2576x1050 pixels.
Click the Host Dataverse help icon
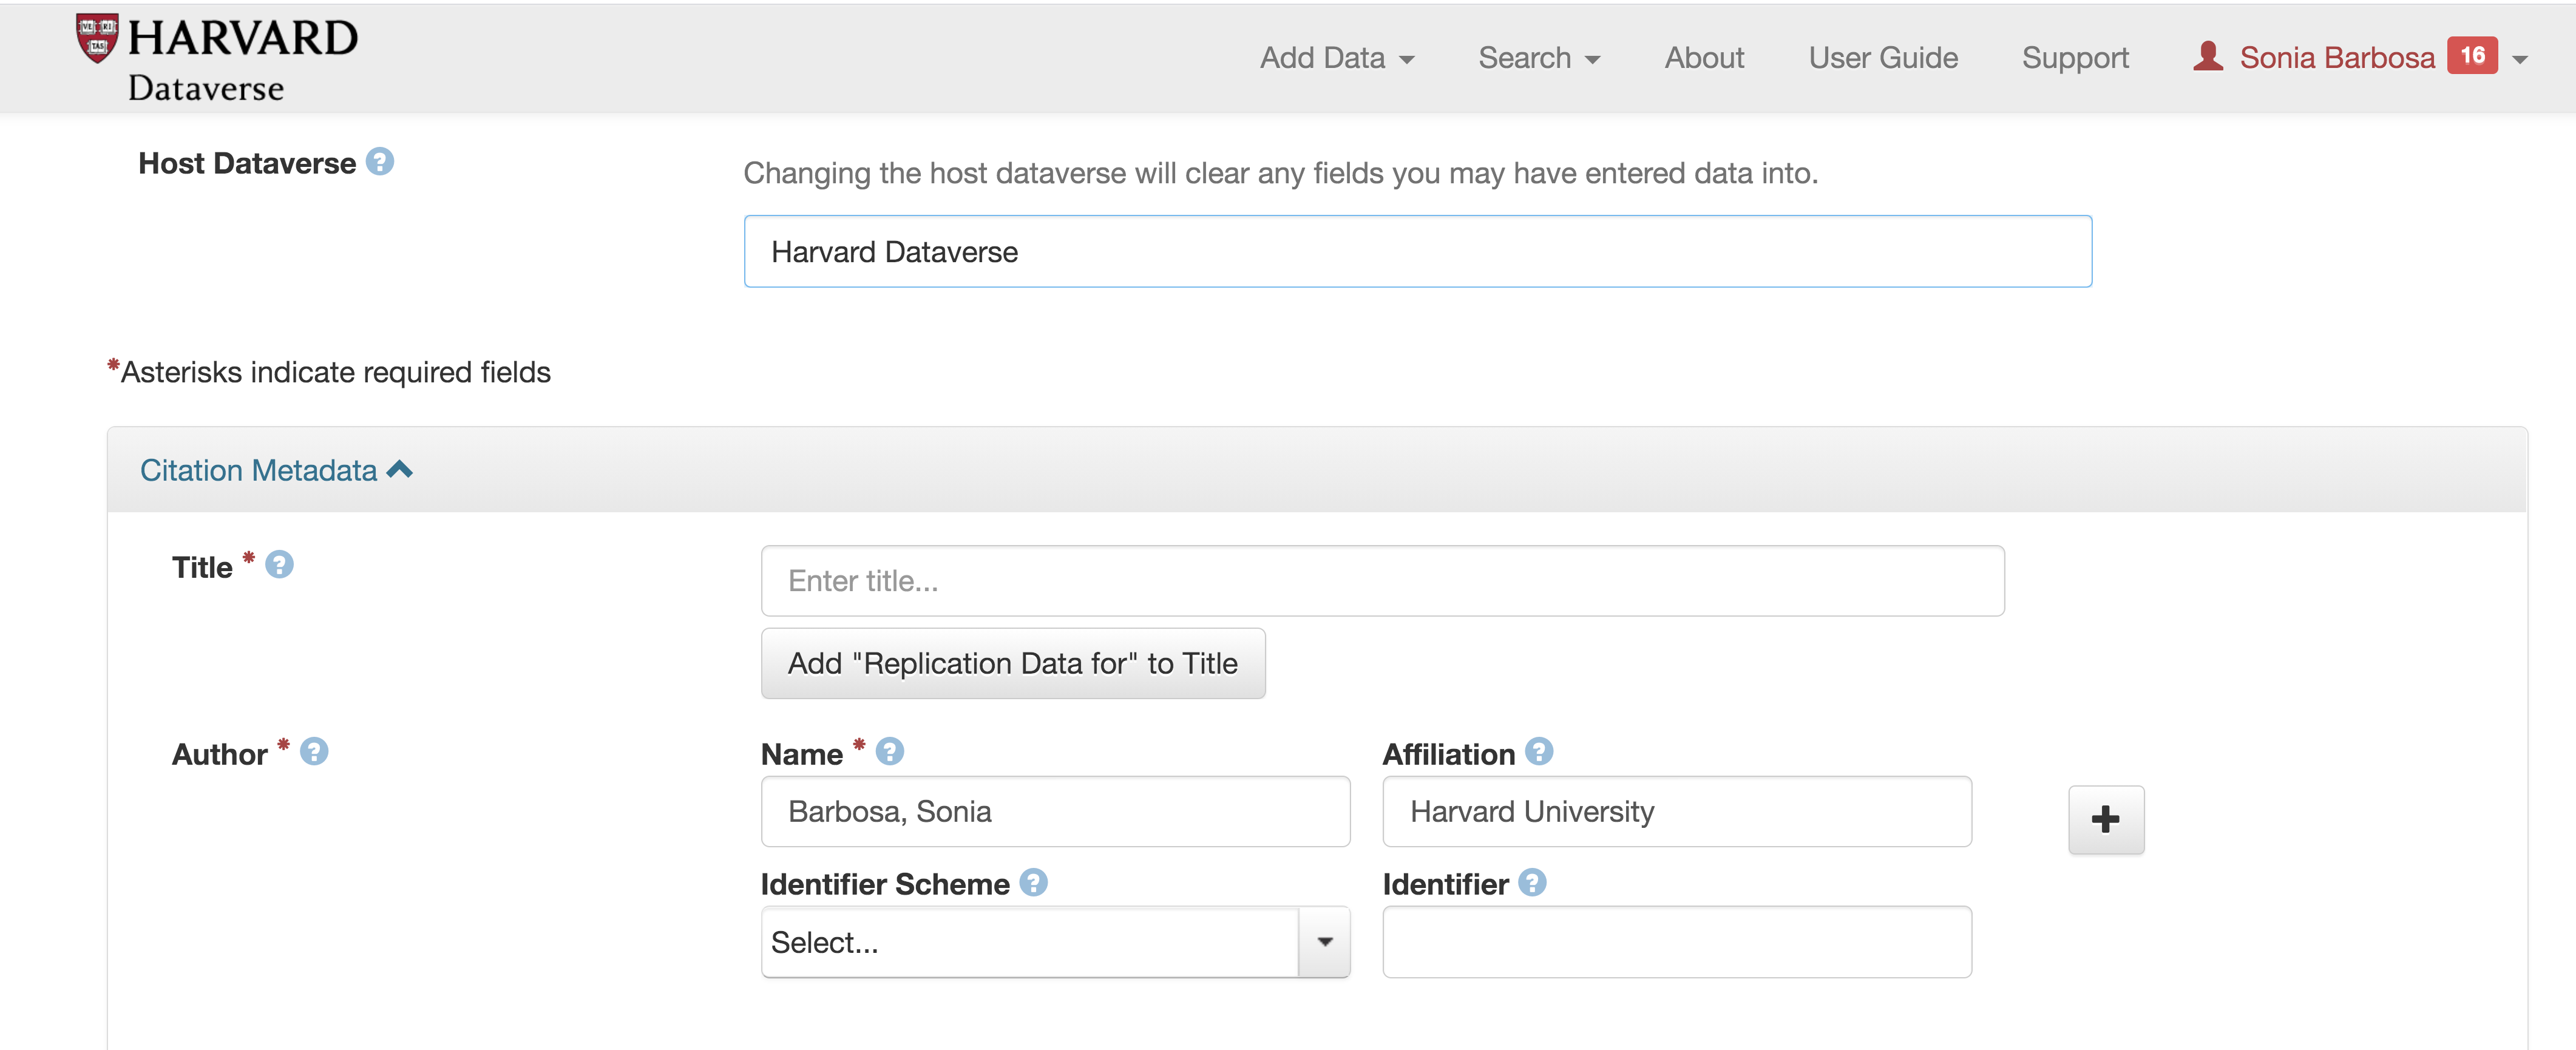click(x=380, y=162)
